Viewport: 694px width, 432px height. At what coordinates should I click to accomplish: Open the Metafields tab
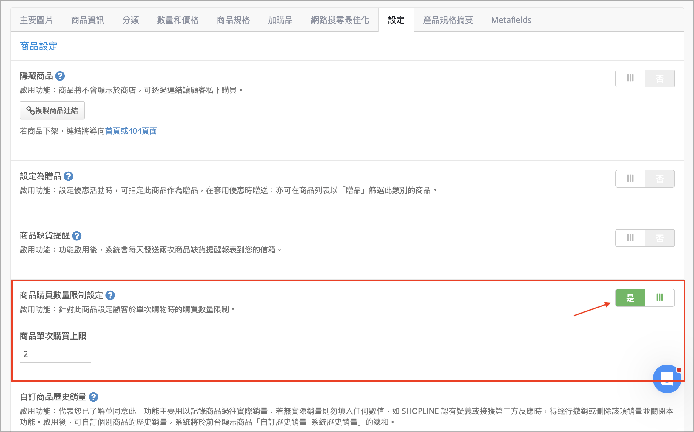click(x=511, y=20)
